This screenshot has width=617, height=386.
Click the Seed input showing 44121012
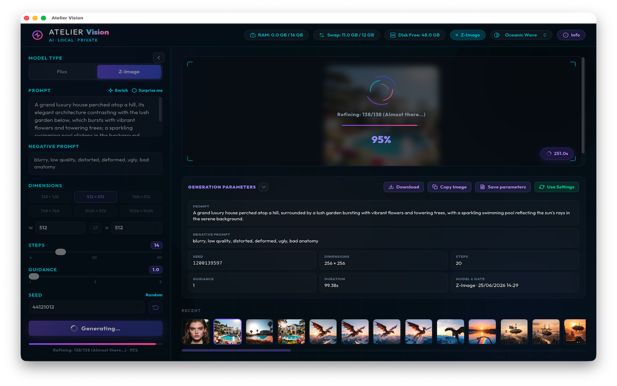87,307
